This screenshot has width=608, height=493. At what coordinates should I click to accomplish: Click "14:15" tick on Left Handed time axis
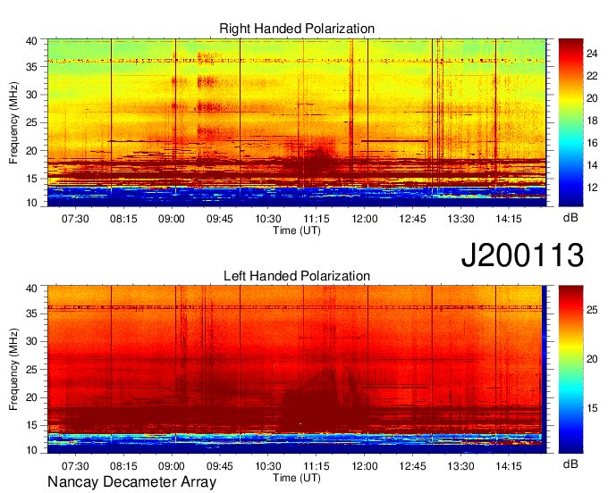pyautogui.click(x=509, y=466)
